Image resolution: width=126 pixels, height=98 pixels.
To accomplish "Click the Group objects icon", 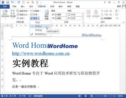I will coord(117,15).
